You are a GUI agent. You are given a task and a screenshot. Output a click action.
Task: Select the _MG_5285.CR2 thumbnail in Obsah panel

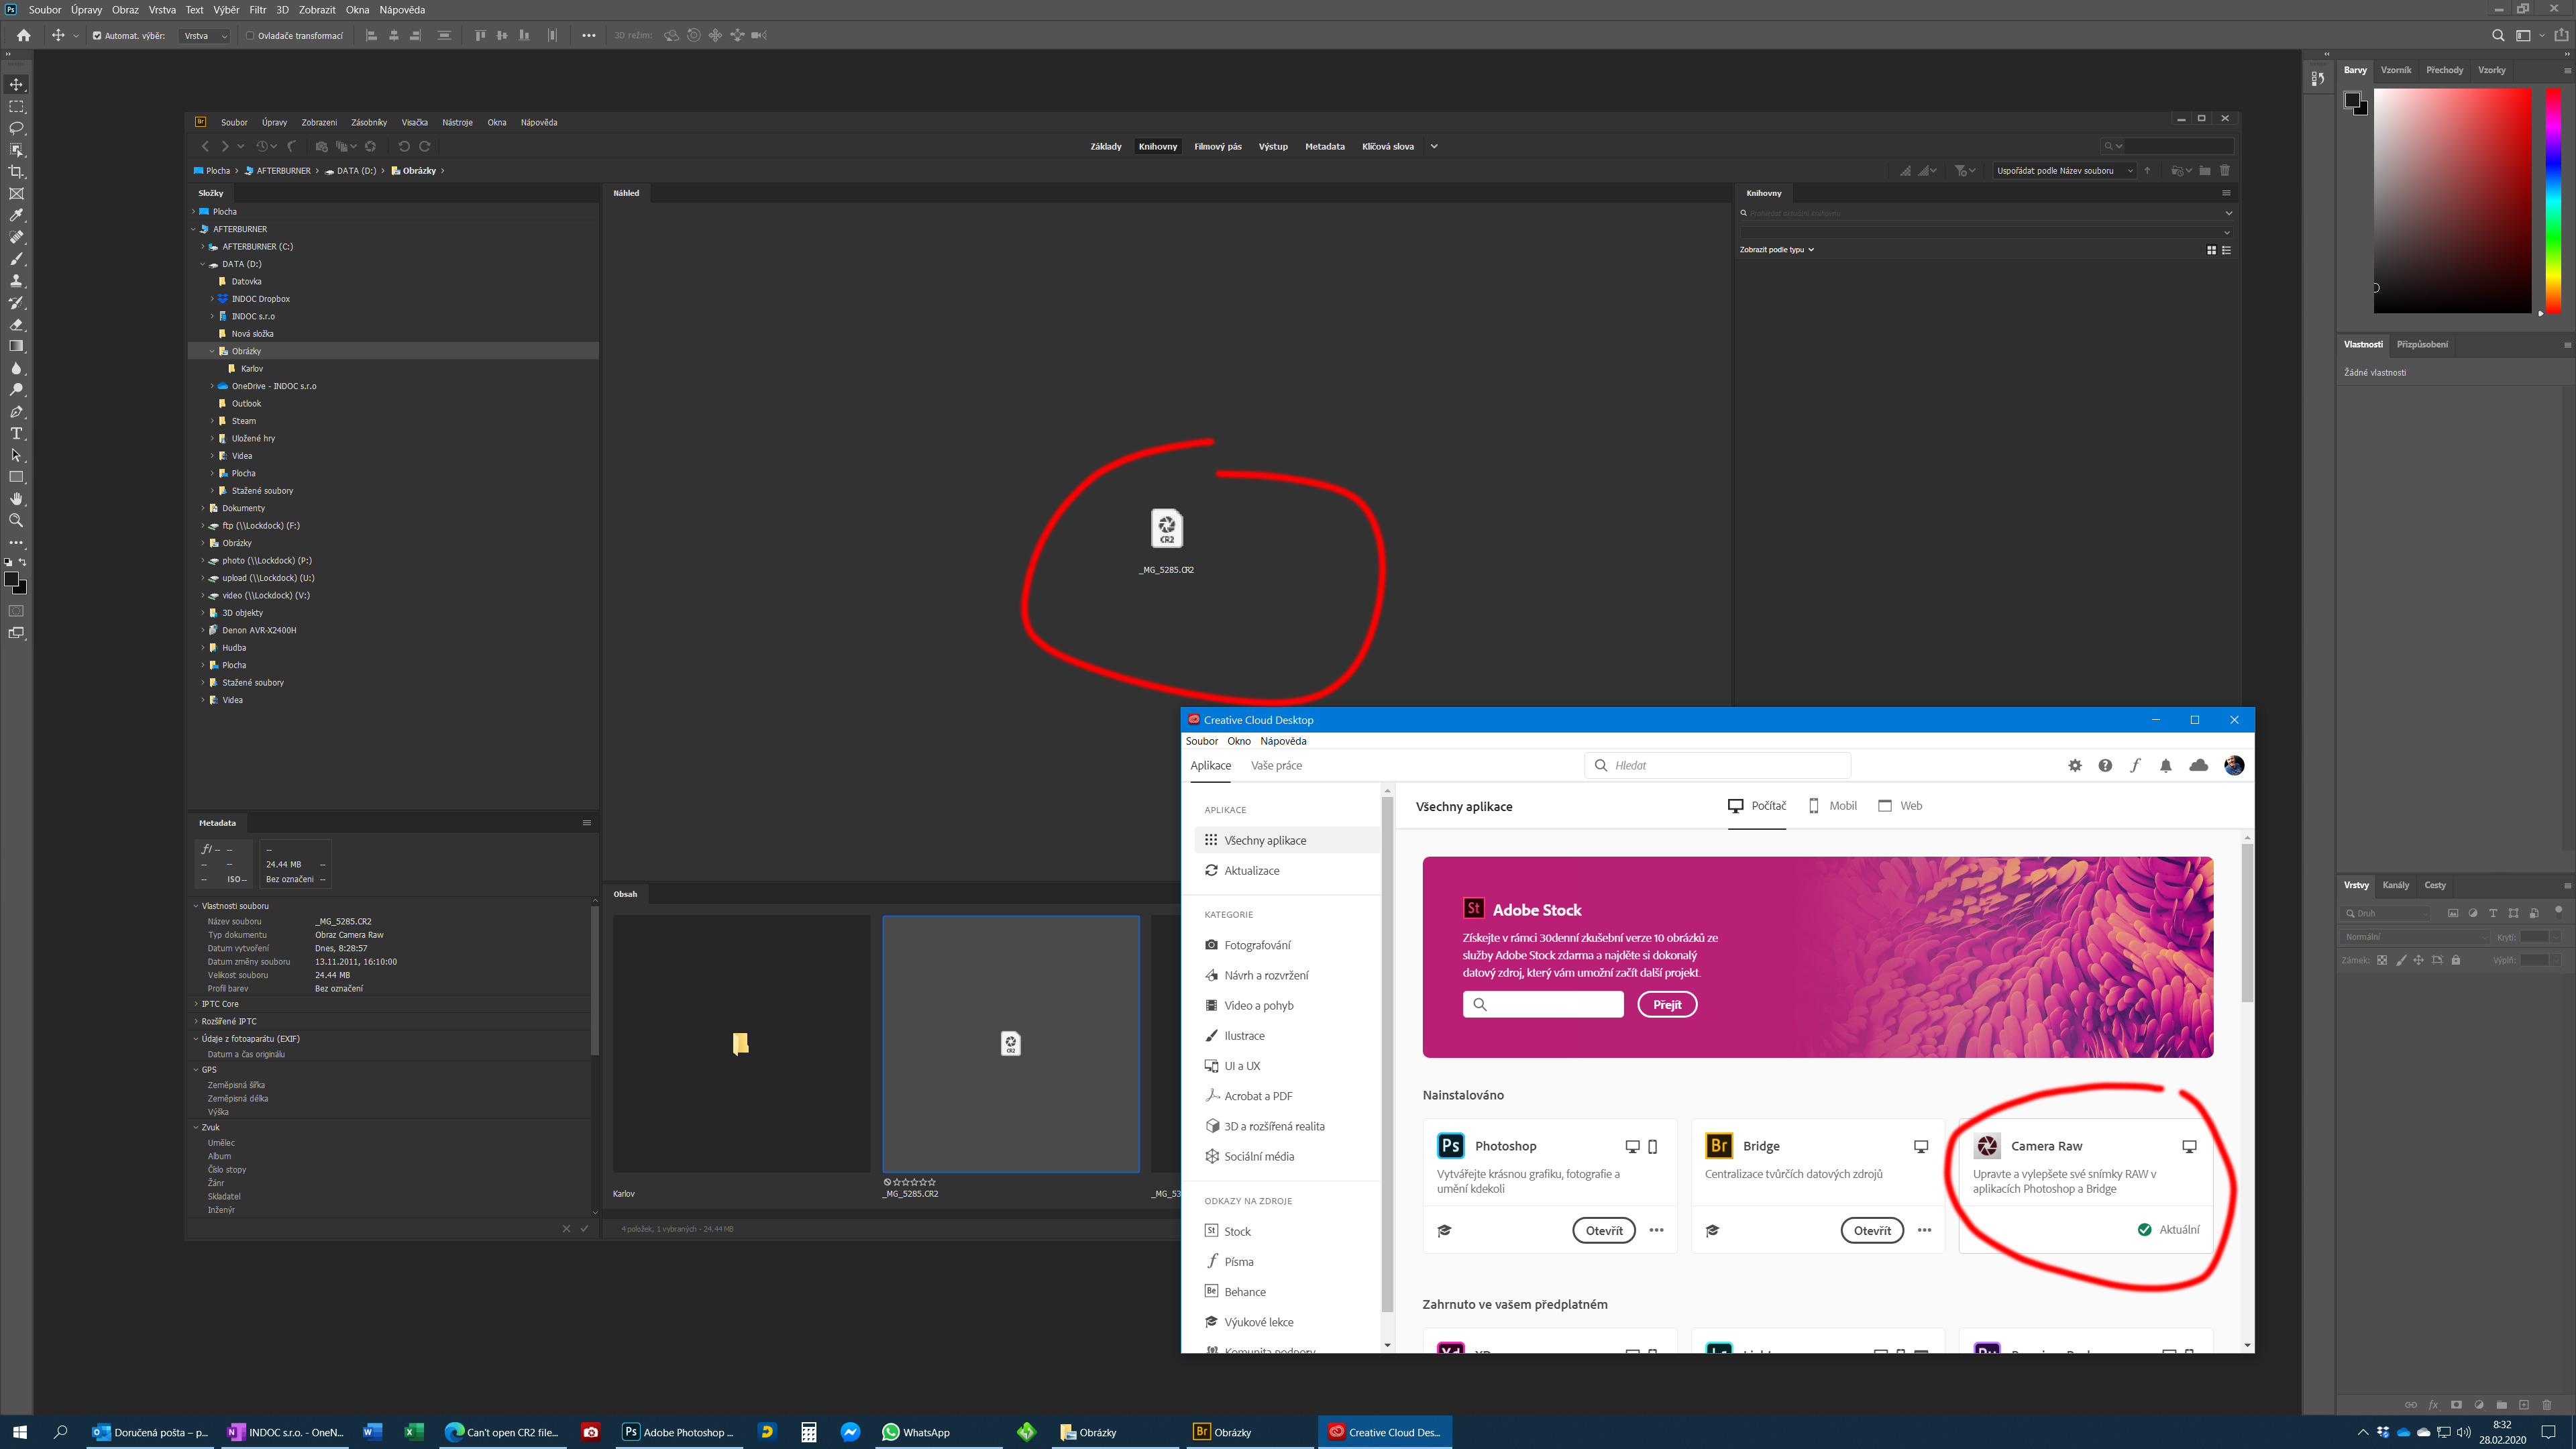click(x=1011, y=1043)
